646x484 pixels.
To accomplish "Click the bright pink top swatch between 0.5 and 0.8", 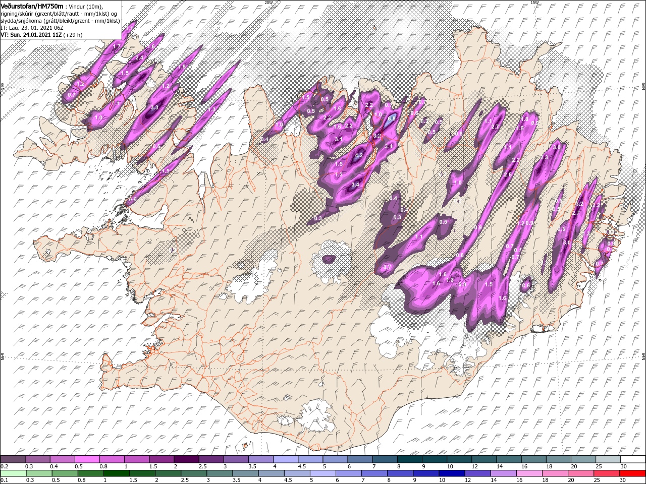I will 87,459.
